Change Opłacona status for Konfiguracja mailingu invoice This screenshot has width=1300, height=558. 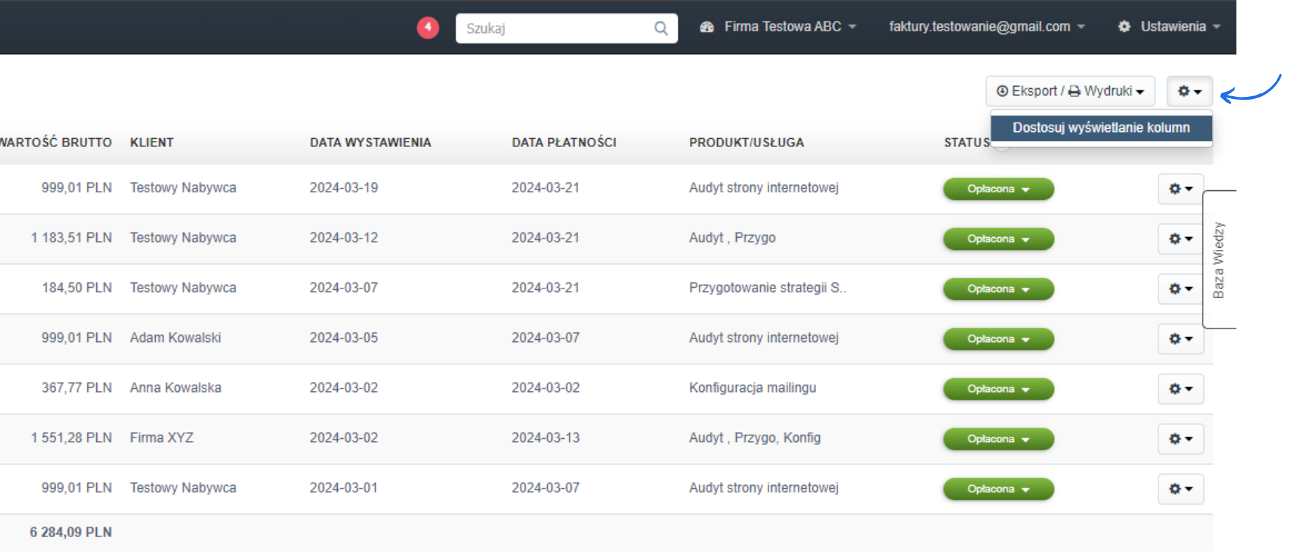pos(998,389)
